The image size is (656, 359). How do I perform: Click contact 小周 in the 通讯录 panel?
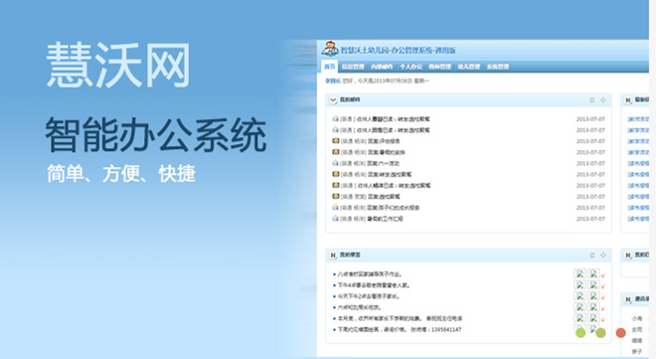coord(637,318)
